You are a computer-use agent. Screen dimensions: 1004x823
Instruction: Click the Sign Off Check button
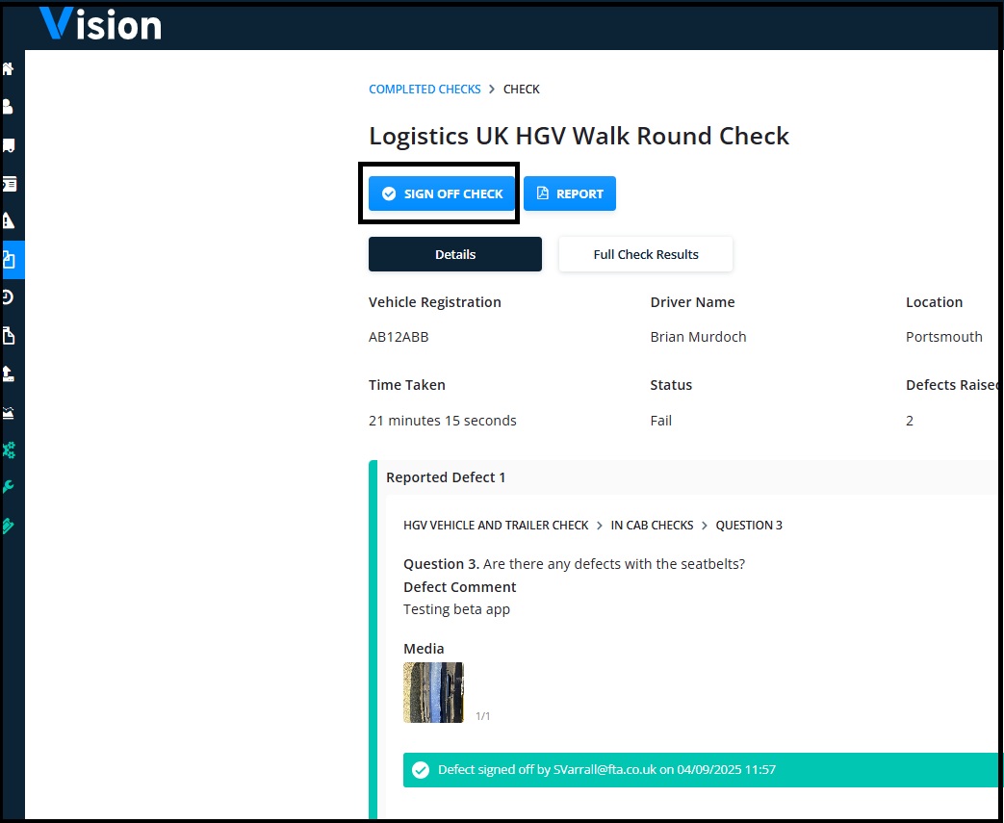pyautogui.click(x=442, y=193)
